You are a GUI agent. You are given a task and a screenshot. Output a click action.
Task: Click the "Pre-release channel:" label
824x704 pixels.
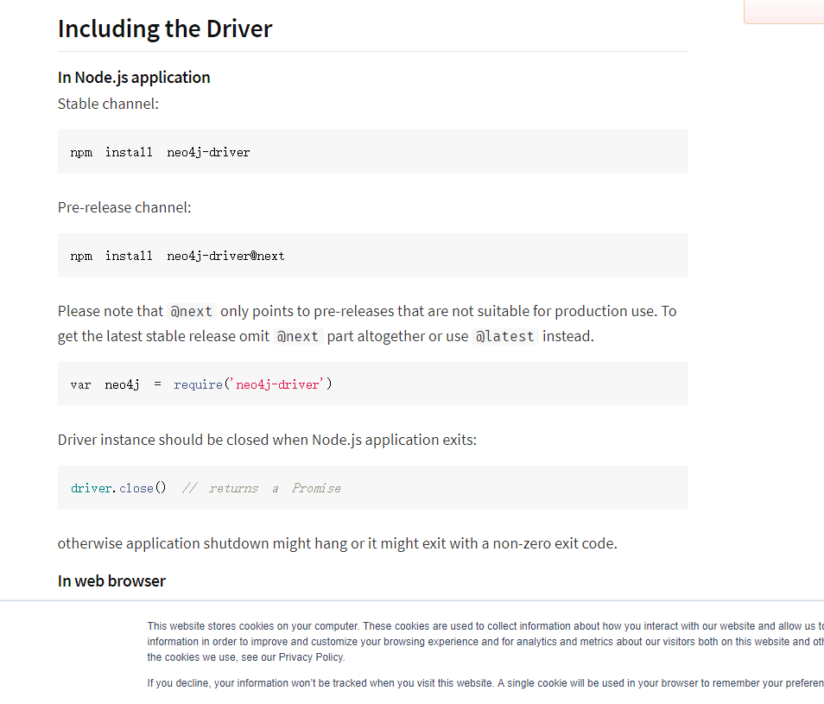point(124,207)
